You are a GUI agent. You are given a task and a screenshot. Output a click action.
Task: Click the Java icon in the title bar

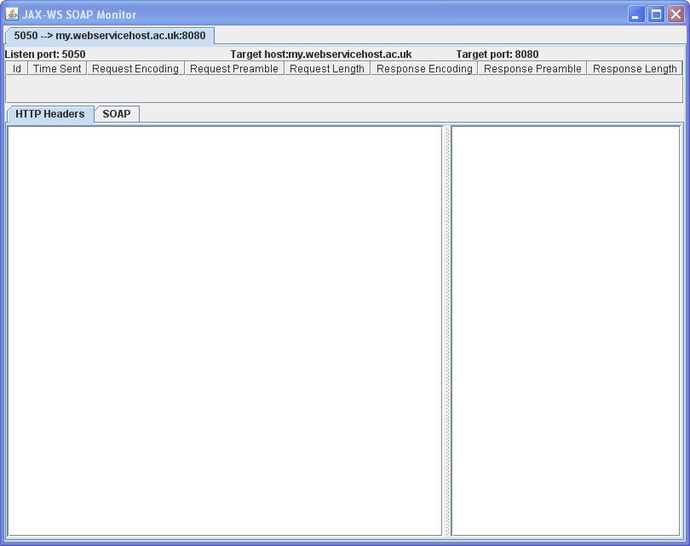(x=12, y=14)
